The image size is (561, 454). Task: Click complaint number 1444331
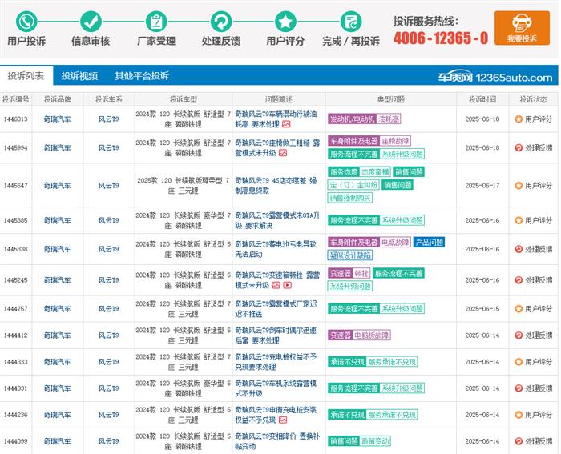click(16, 388)
